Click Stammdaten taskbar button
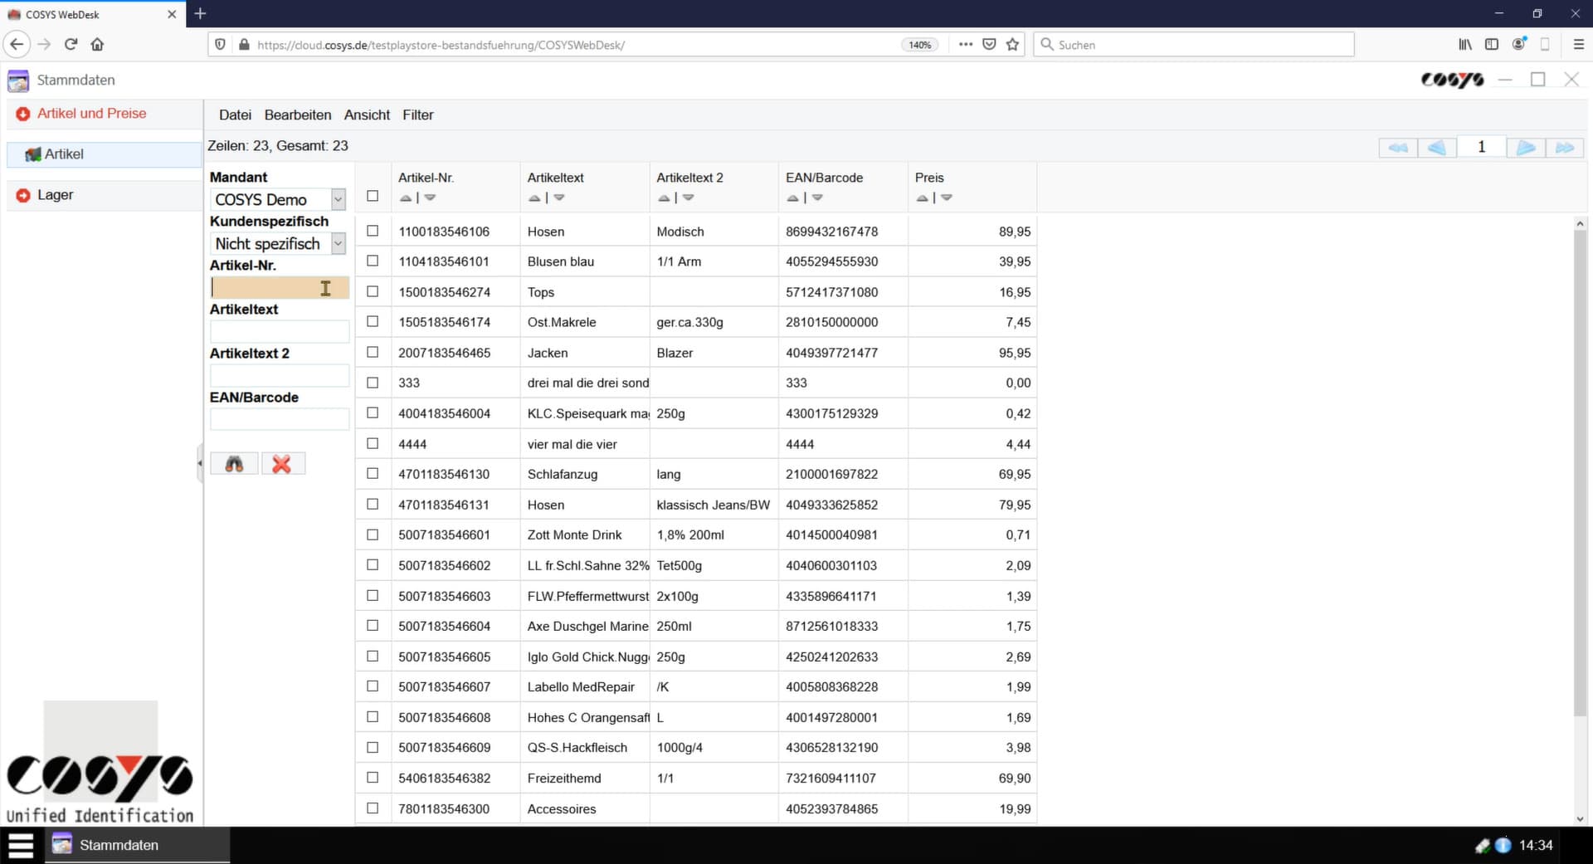 (x=138, y=846)
